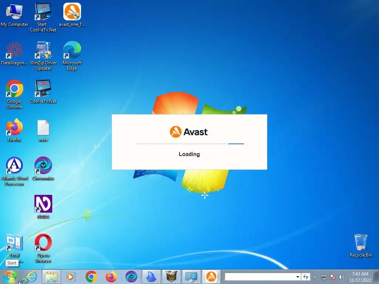
Task: Select the Start Cool-eTv.Net shortcut
Action: (x=43, y=17)
